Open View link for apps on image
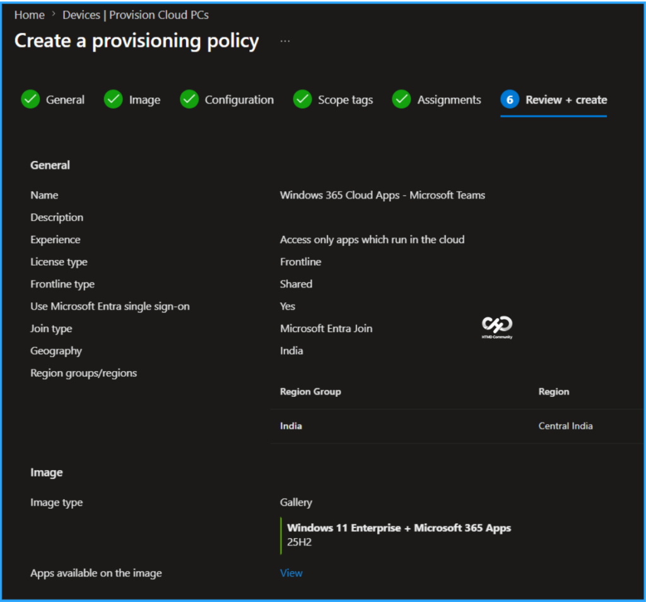 tap(291, 573)
